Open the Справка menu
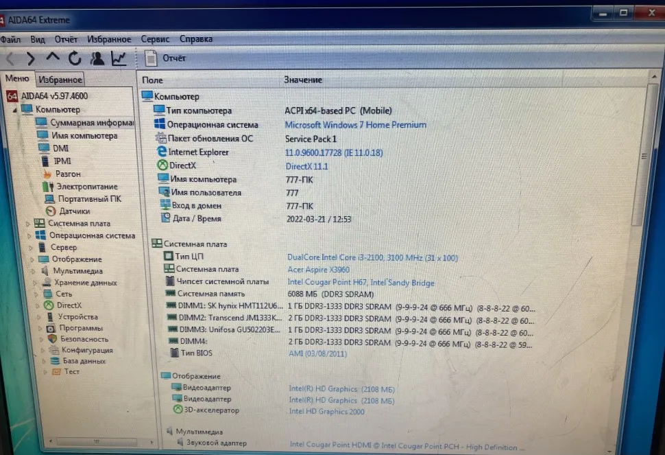This screenshot has height=455, width=665. (x=196, y=39)
